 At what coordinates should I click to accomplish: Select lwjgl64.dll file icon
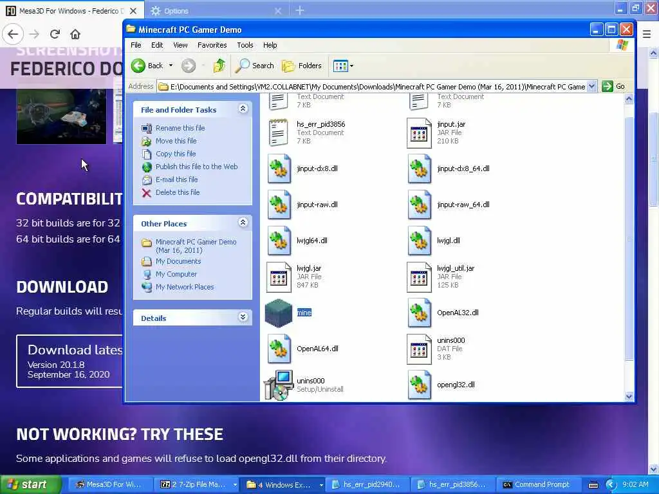pos(279,241)
